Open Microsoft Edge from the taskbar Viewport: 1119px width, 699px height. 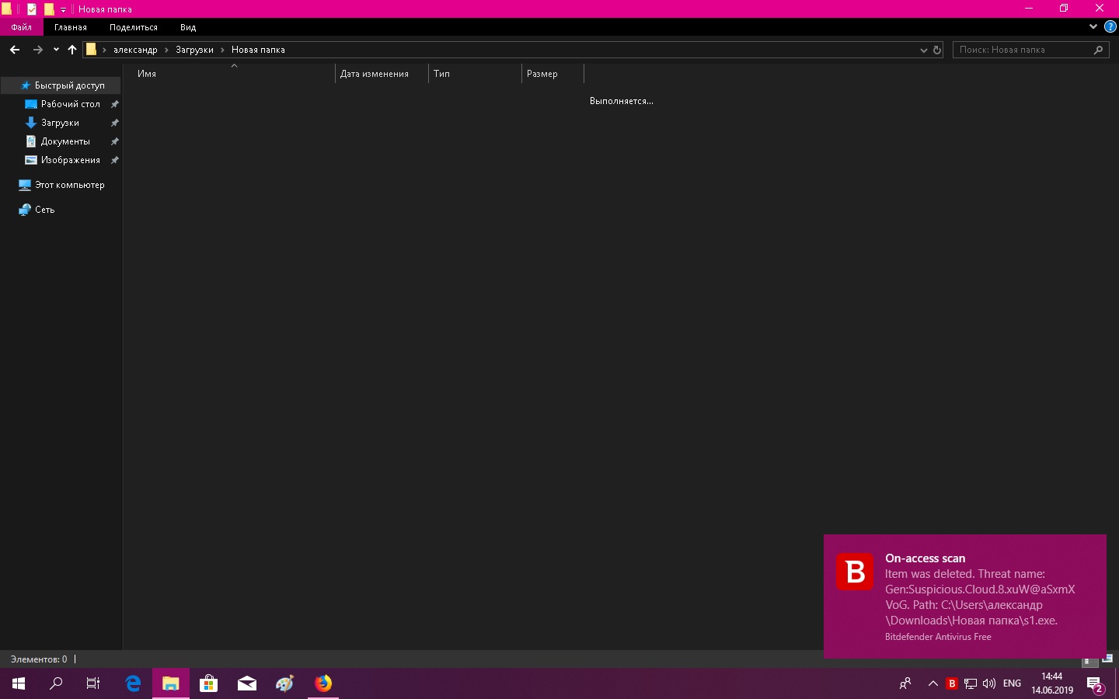pos(133,683)
